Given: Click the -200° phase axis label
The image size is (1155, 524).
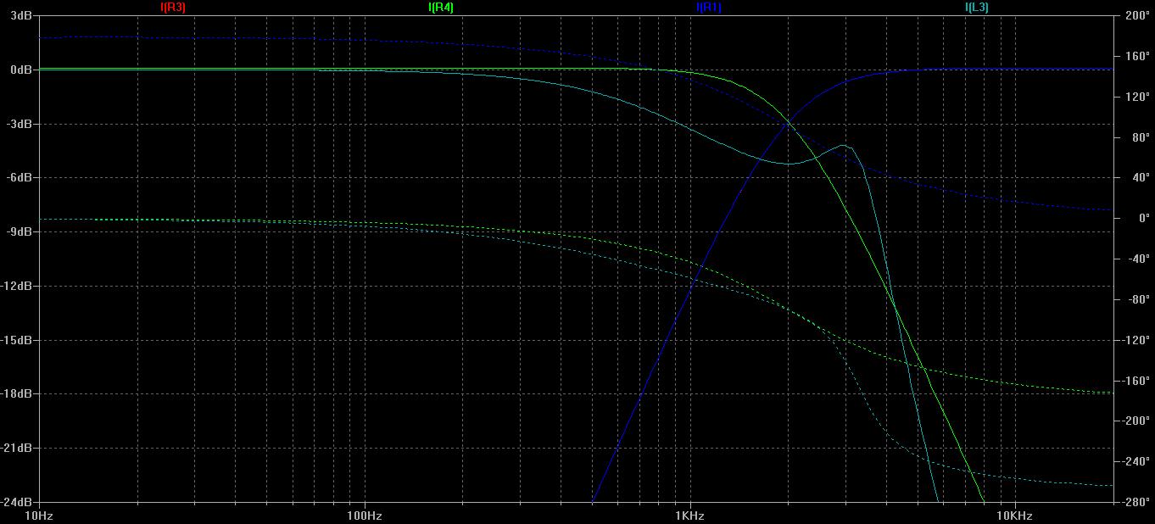Looking at the screenshot, I should click(1136, 421).
